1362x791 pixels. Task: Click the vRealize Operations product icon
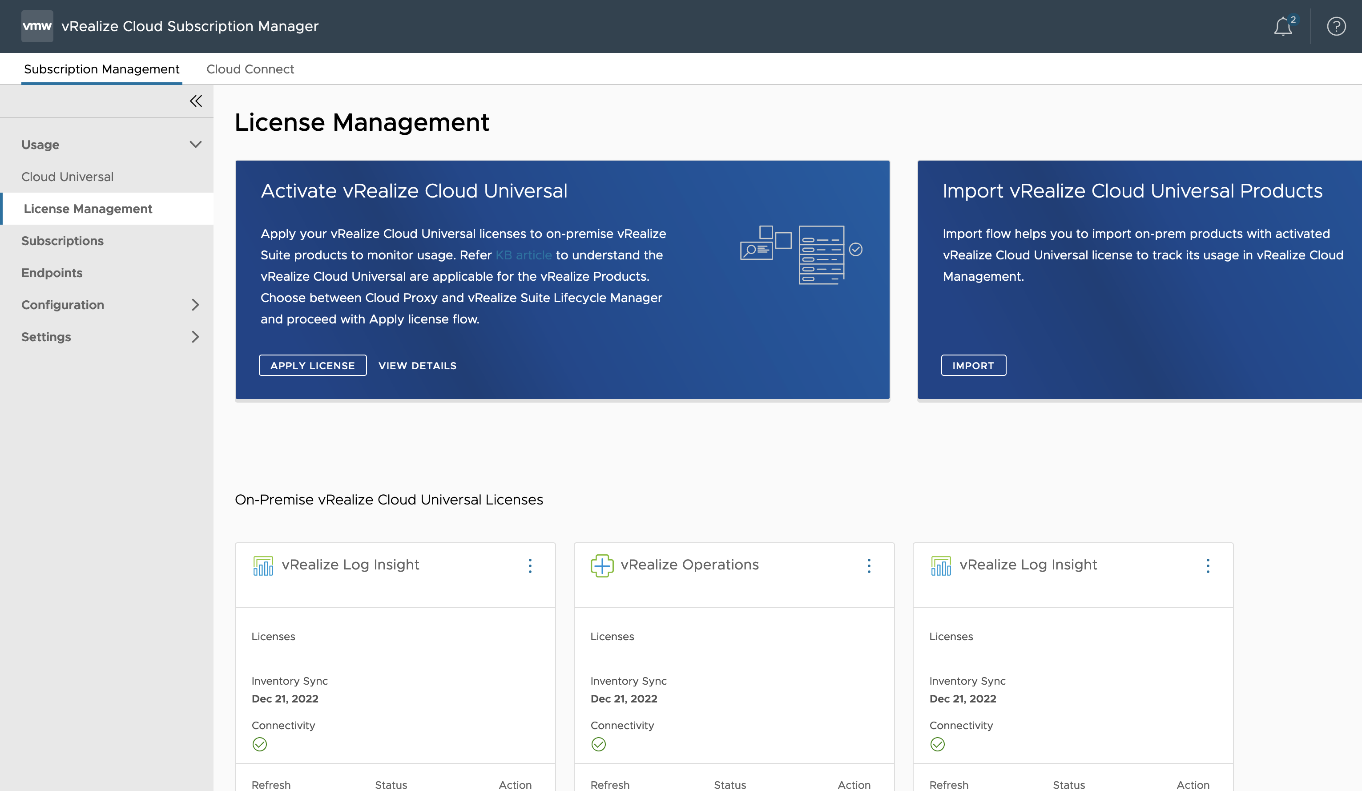[601, 565]
